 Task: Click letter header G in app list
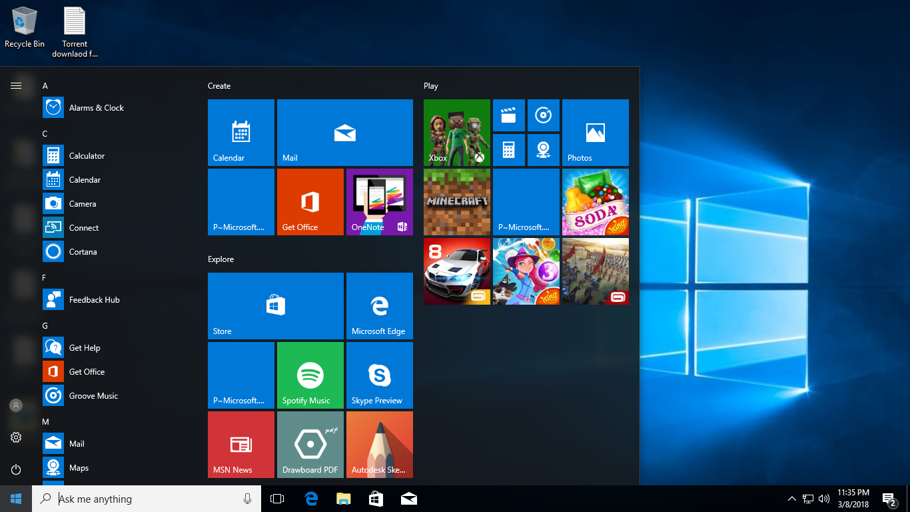click(x=45, y=325)
